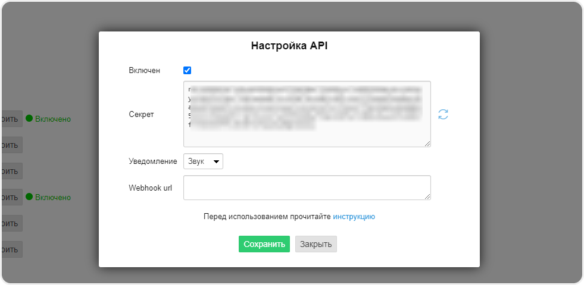Open the Уведомление dropdown showing Звук
This screenshot has height=285, width=584.
point(203,161)
